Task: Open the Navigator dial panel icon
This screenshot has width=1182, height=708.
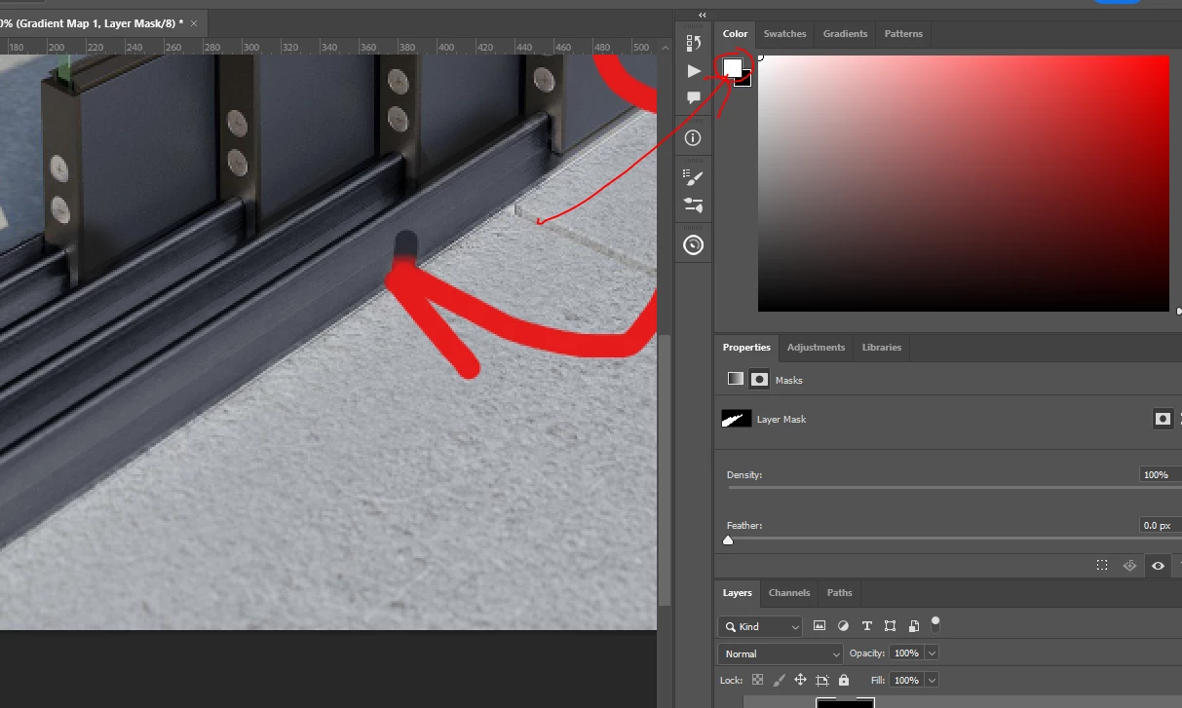Action: [694, 245]
